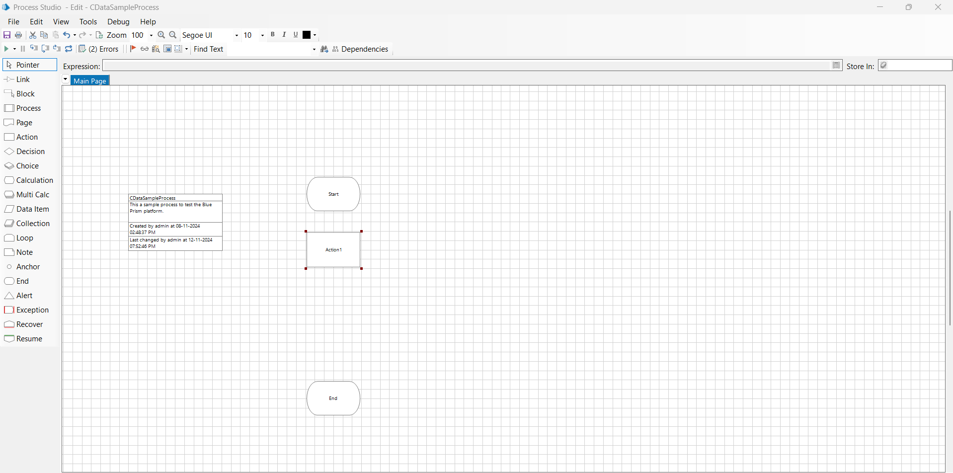Toggle Underline text formatting
This screenshot has width=953, height=473.
point(296,35)
